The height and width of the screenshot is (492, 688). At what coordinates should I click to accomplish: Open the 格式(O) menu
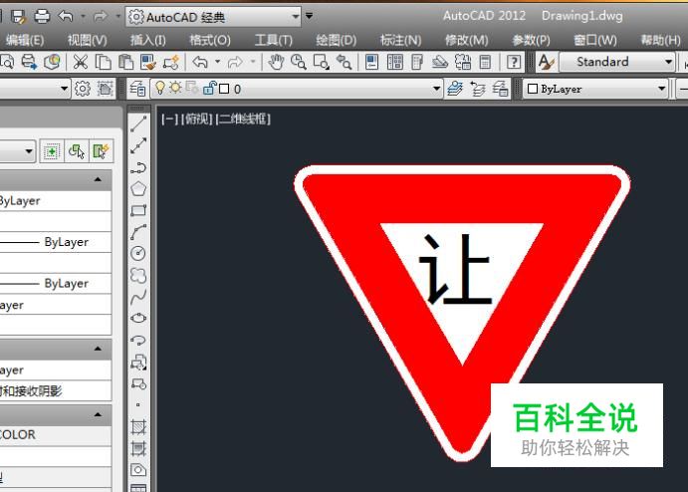pyautogui.click(x=210, y=41)
